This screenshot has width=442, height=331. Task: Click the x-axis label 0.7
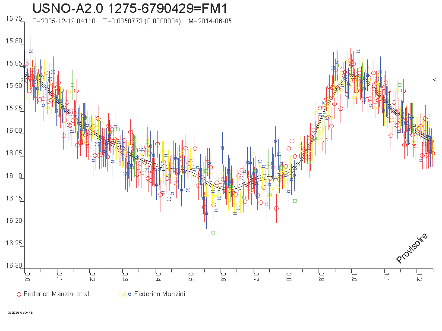click(256, 277)
